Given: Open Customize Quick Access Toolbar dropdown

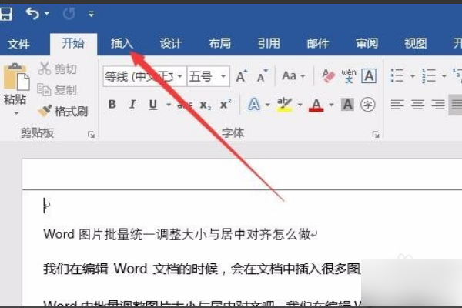Looking at the screenshot, I should click(x=91, y=14).
